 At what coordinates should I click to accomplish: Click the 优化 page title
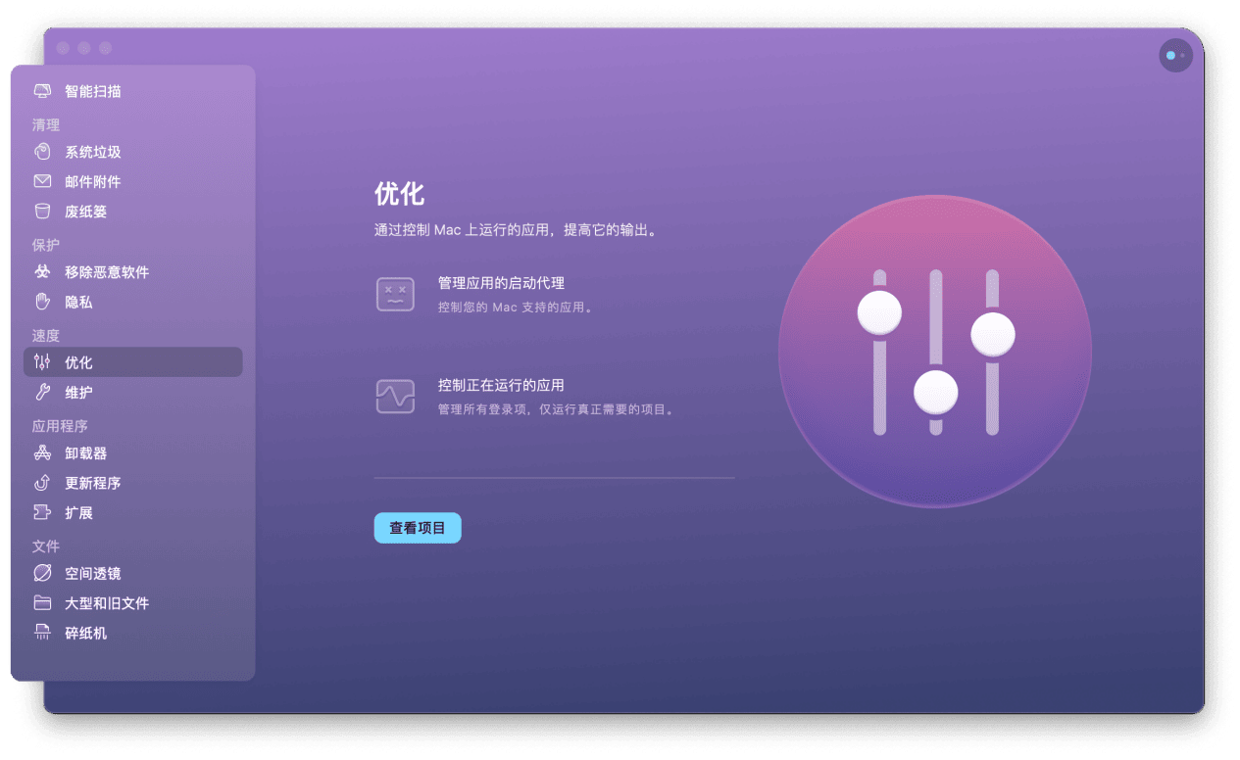click(399, 193)
